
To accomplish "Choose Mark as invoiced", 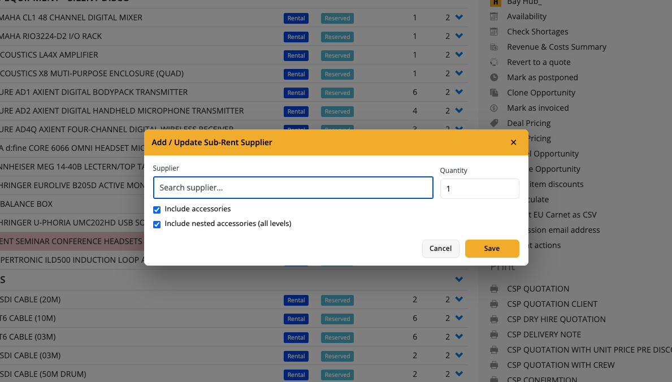I will pos(538,108).
